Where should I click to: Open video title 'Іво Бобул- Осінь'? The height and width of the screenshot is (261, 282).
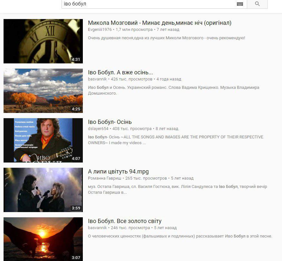pos(110,122)
